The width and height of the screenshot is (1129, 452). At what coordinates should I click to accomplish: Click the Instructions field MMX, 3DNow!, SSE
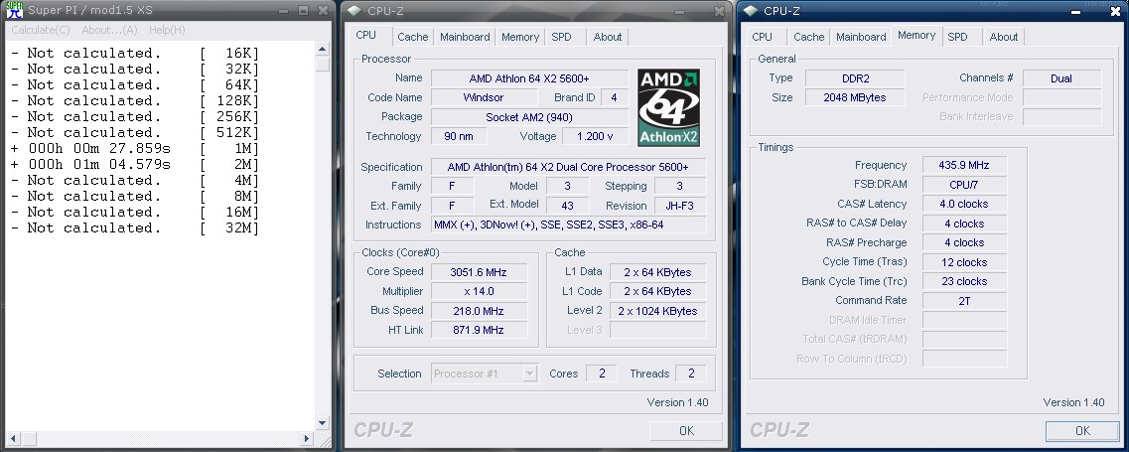click(x=569, y=225)
